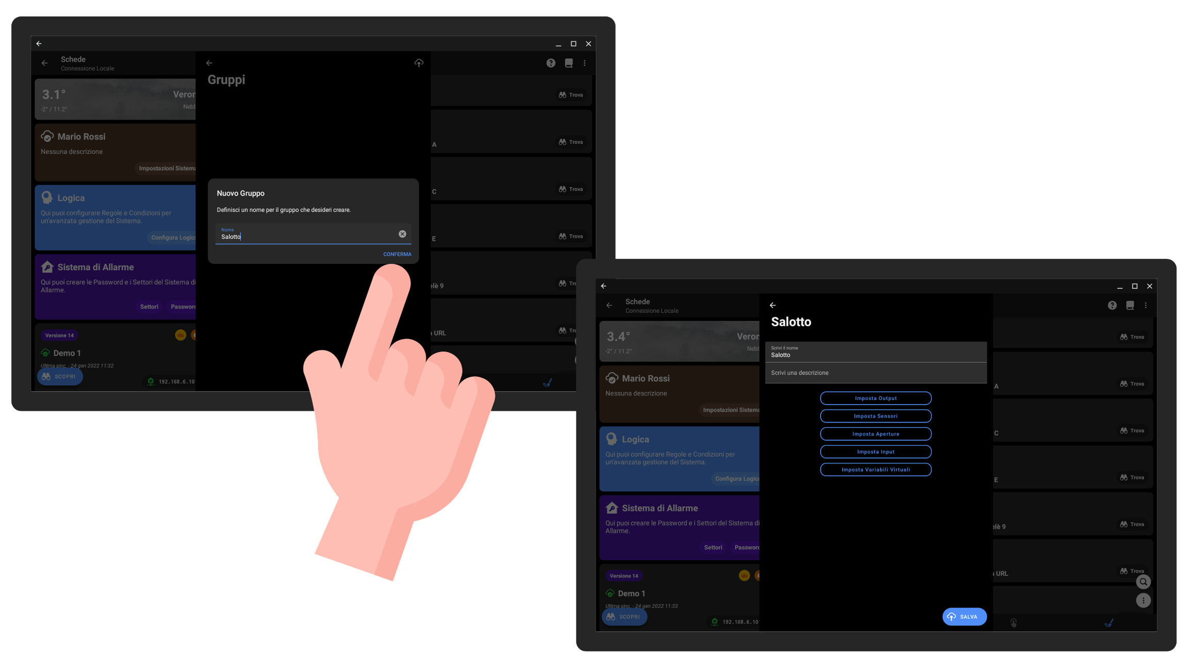Go back using the Salotto panel arrow
The width and height of the screenshot is (1188, 668).
click(772, 306)
